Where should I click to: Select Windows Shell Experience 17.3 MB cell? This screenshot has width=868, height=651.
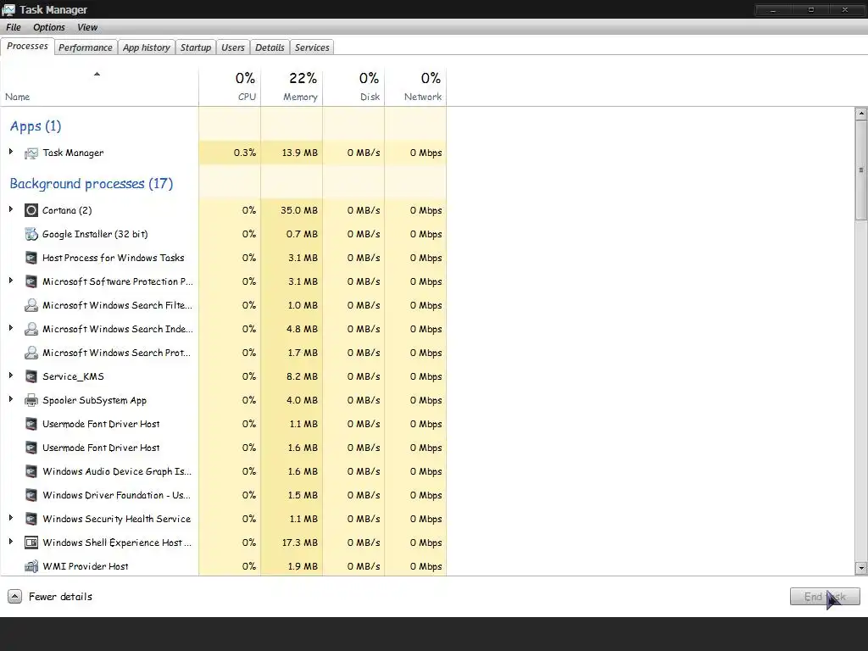[x=292, y=542]
